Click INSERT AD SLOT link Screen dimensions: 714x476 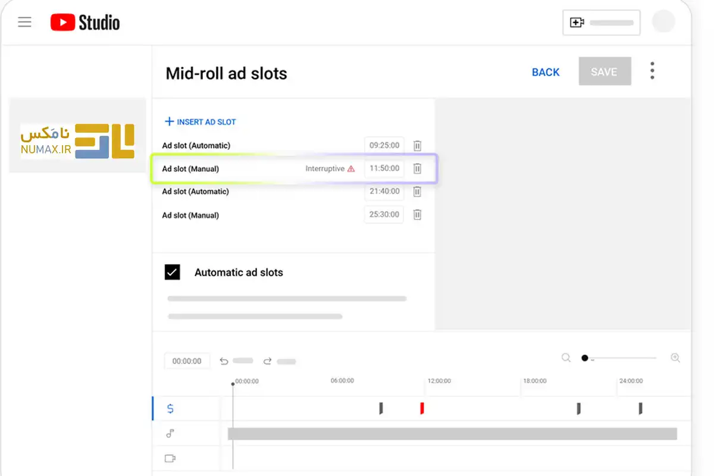[x=201, y=122]
